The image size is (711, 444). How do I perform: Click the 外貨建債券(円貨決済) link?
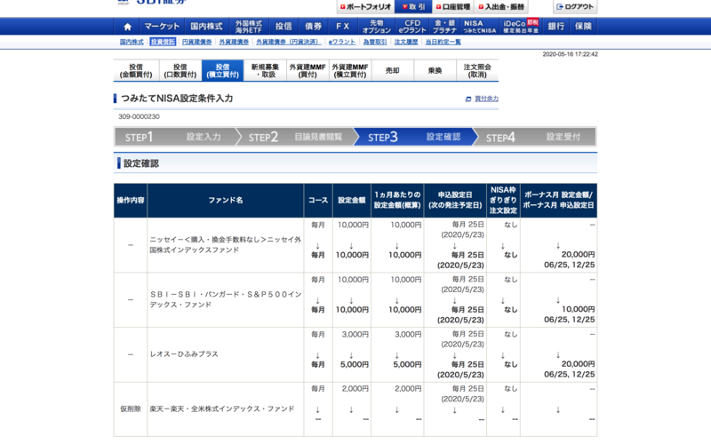click(x=288, y=42)
